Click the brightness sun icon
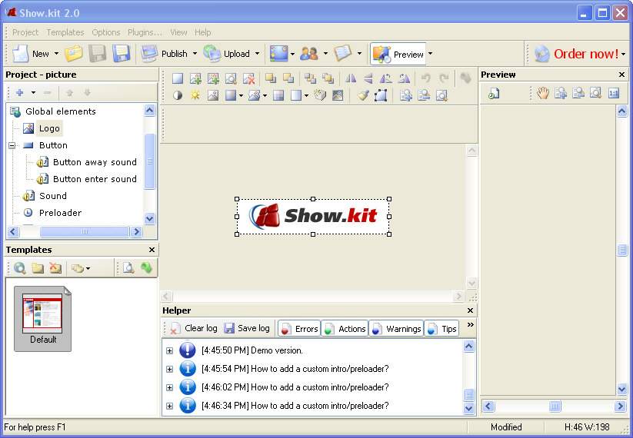The width and height of the screenshot is (633, 438). [x=195, y=95]
